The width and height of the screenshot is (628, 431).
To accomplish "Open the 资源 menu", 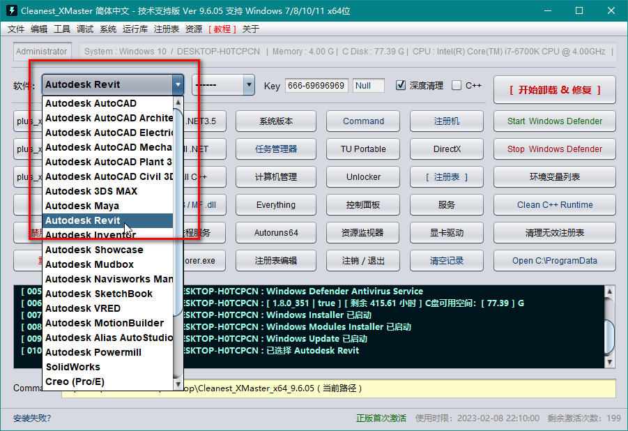I will click(x=194, y=29).
